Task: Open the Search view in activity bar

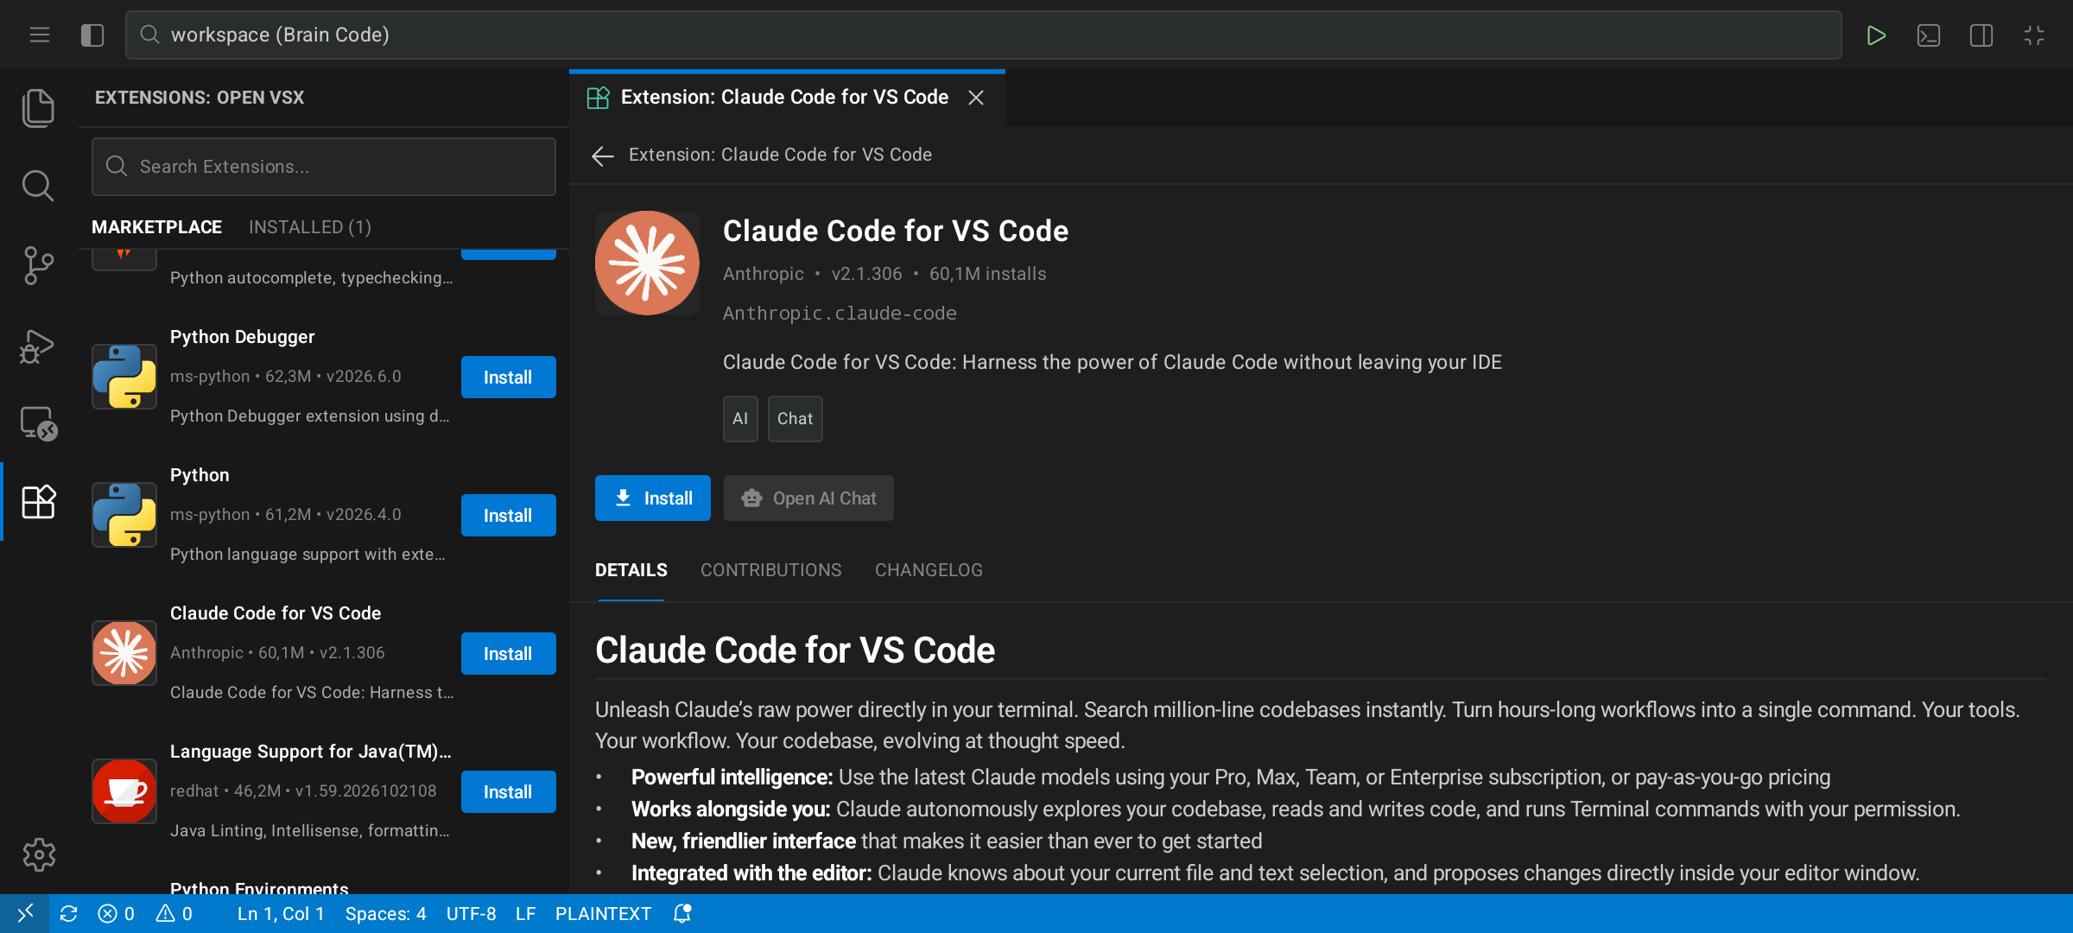Action: pos(38,186)
